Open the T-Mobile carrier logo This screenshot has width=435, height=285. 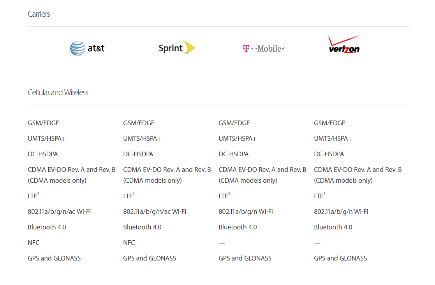(264, 49)
